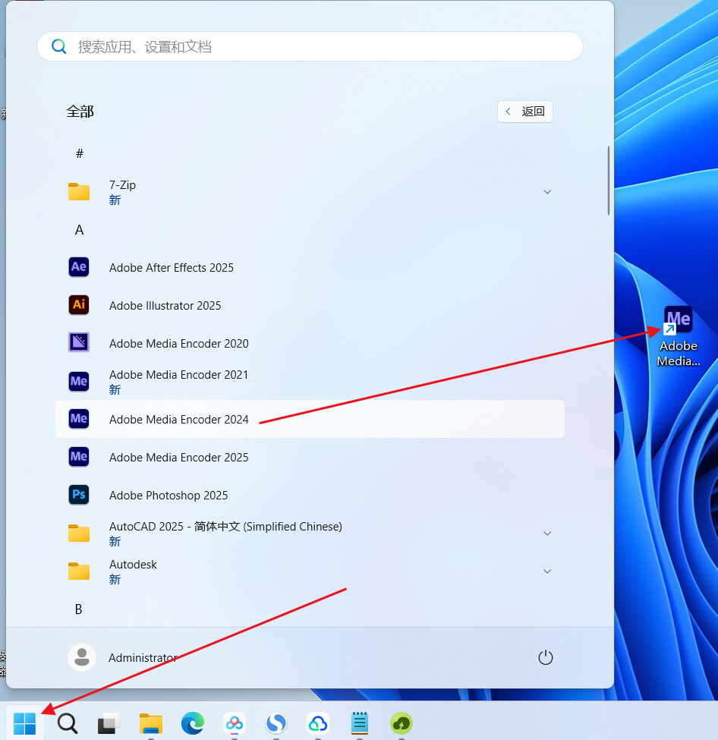718x740 pixels.
Task: Open the green cloud taskbar icon
Action: point(402,723)
